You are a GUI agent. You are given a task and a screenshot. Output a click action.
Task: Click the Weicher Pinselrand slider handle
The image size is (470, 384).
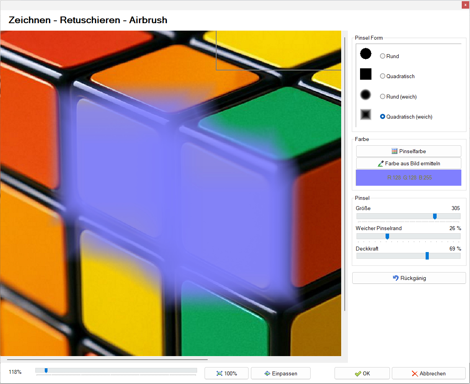pos(387,236)
